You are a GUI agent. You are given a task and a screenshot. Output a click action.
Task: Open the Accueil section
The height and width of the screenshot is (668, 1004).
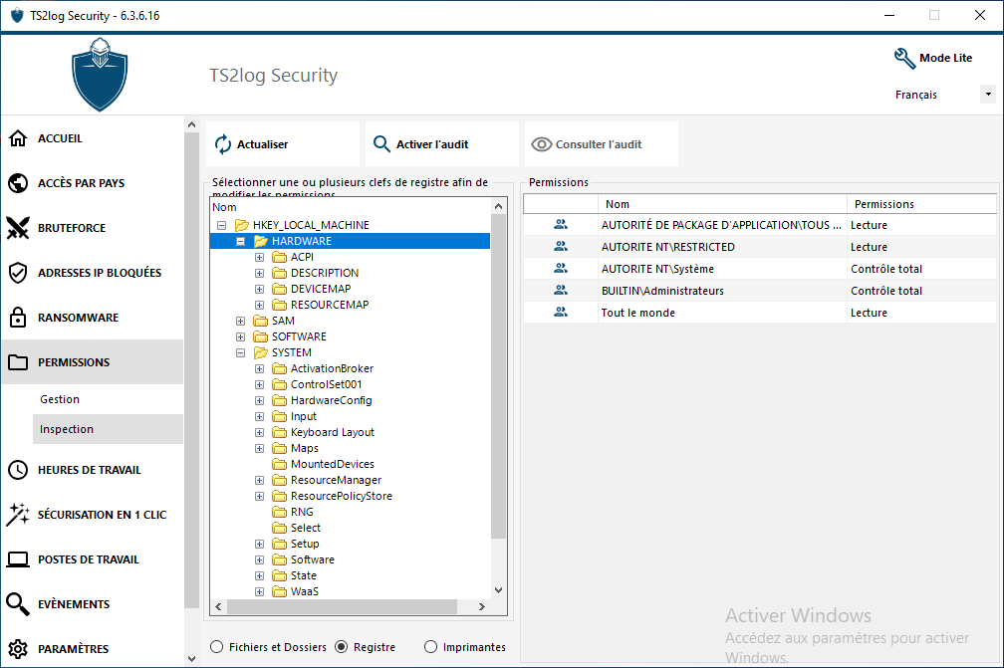[x=93, y=138]
